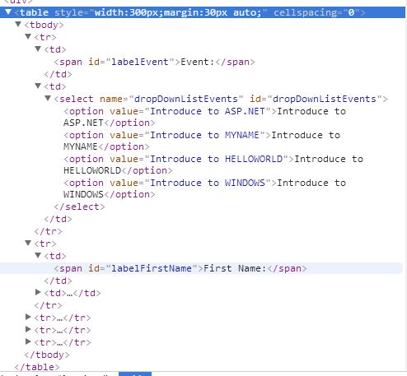This screenshot has height=376, width=407.
Task: Click the select tag name
Action: click(77, 99)
